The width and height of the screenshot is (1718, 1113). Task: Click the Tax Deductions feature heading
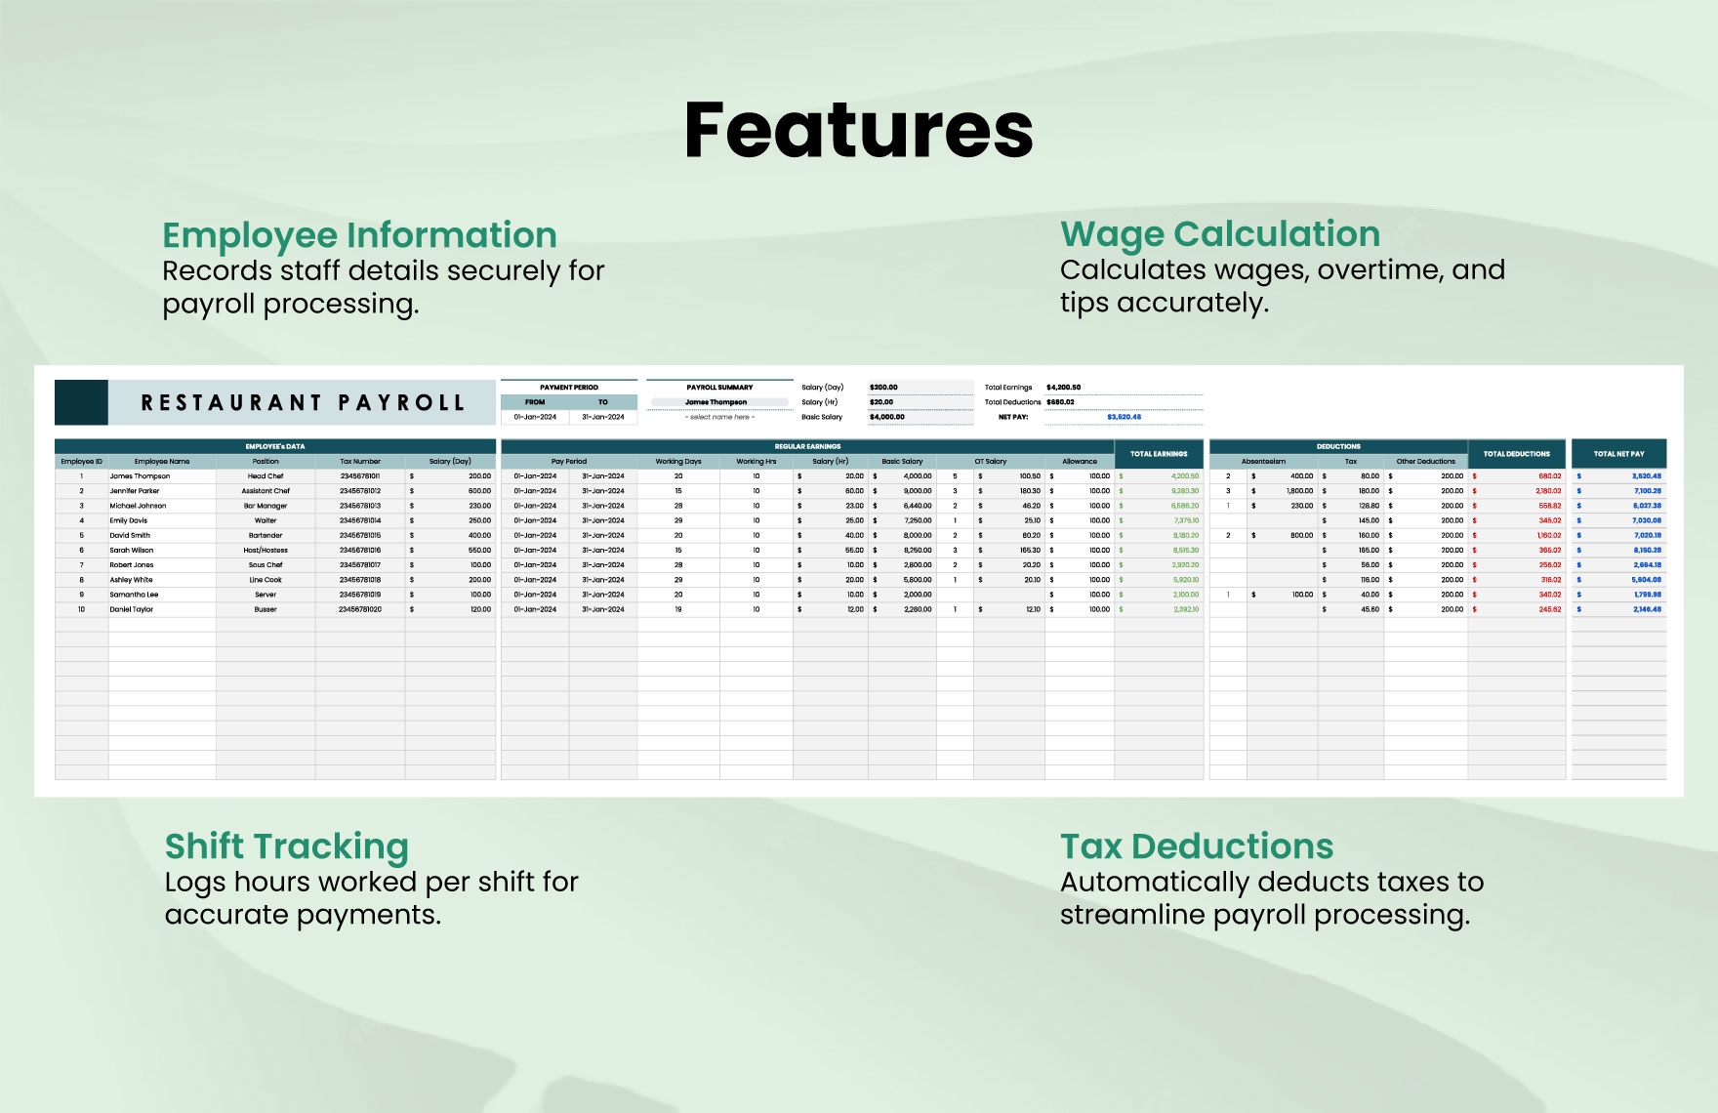coord(1197,846)
